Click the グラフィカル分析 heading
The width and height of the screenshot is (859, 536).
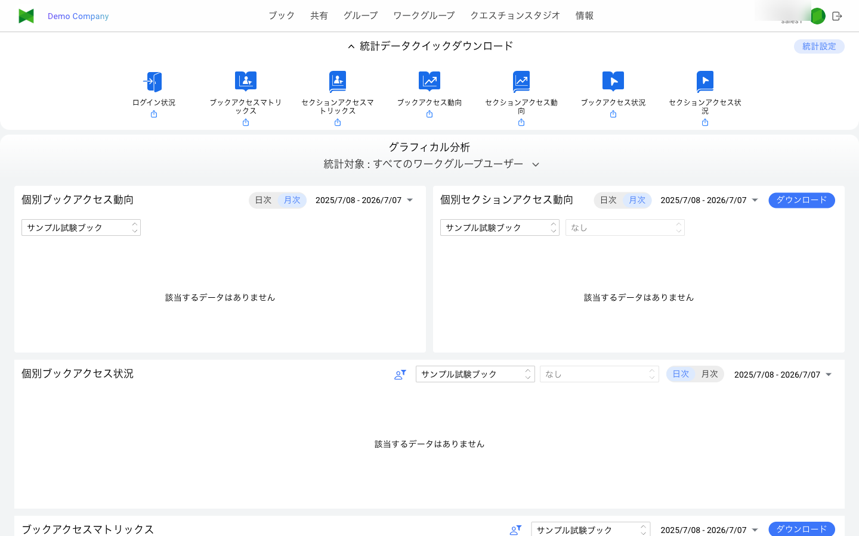[429, 147]
